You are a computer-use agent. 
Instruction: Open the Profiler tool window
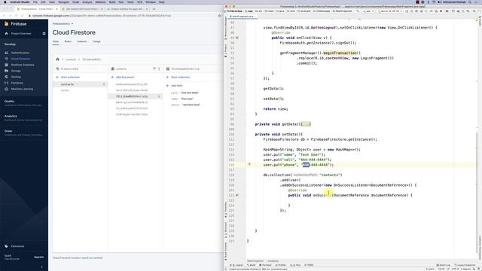[281, 265]
